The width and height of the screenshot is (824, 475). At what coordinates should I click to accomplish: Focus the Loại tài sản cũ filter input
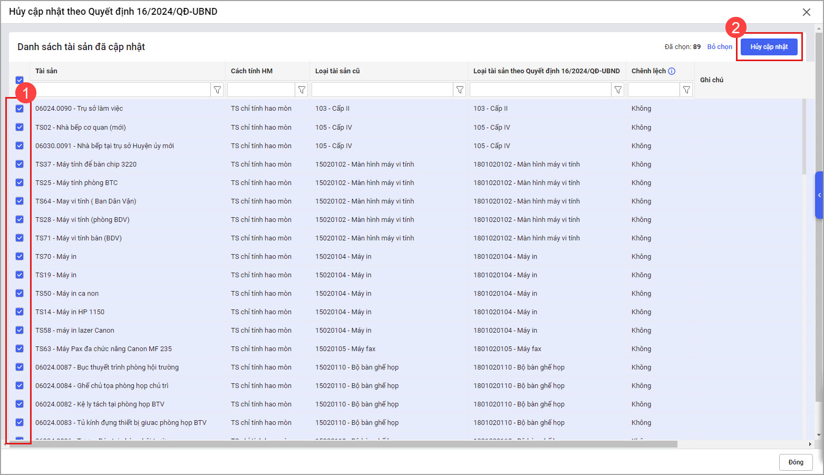[x=382, y=90]
